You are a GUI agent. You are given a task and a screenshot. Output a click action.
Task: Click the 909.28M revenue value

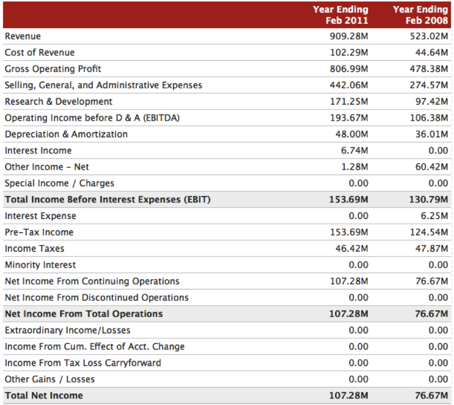click(x=349, y=36)
